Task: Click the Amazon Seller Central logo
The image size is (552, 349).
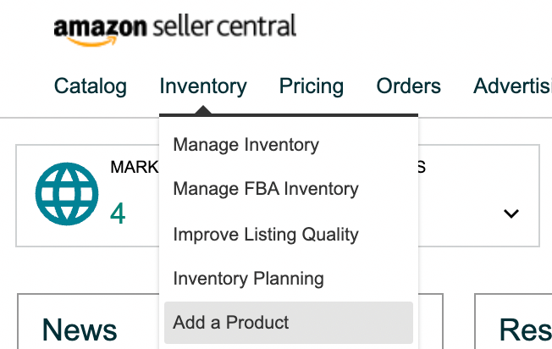Action: click(x=174, y=28)
